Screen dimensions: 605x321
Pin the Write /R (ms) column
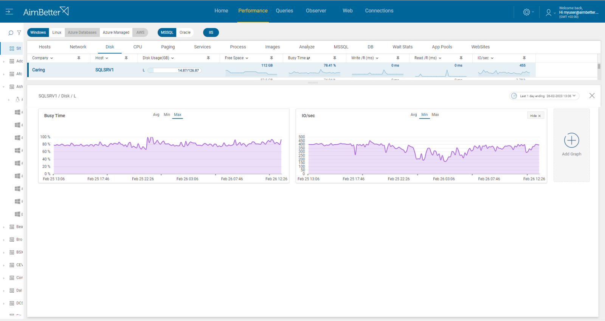(x=397, y=58)
